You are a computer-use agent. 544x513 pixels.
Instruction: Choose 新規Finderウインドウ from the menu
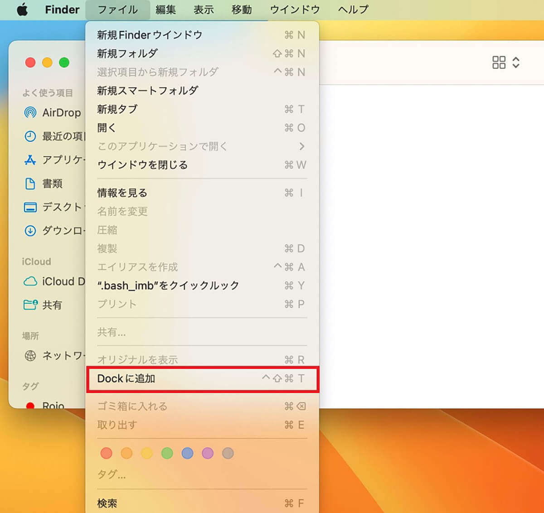click(x=202, y=35)
